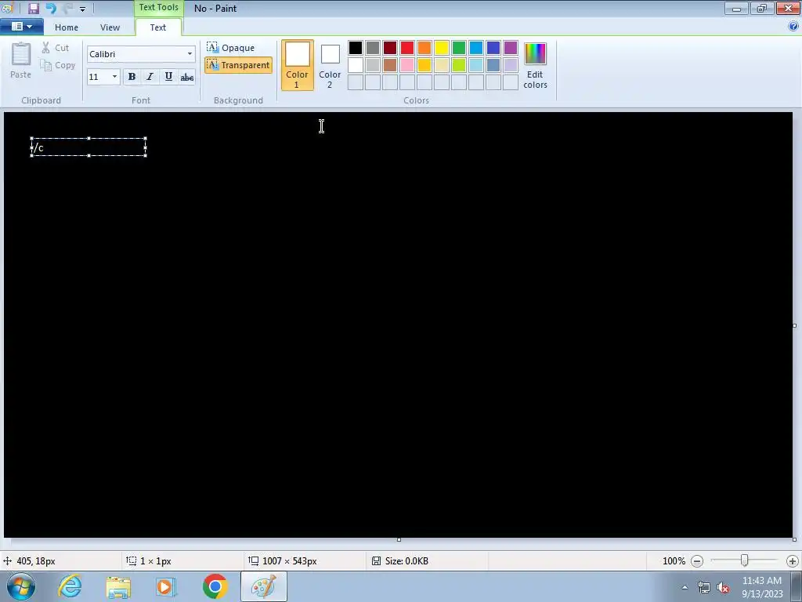The image size is (802, 602).
Task: Set text background to Transparent
Action: [238, 65]
